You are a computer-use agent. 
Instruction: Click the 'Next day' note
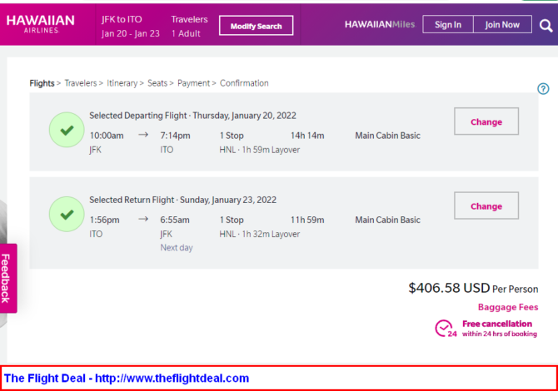pyautogui.click(x=177, y=247)
